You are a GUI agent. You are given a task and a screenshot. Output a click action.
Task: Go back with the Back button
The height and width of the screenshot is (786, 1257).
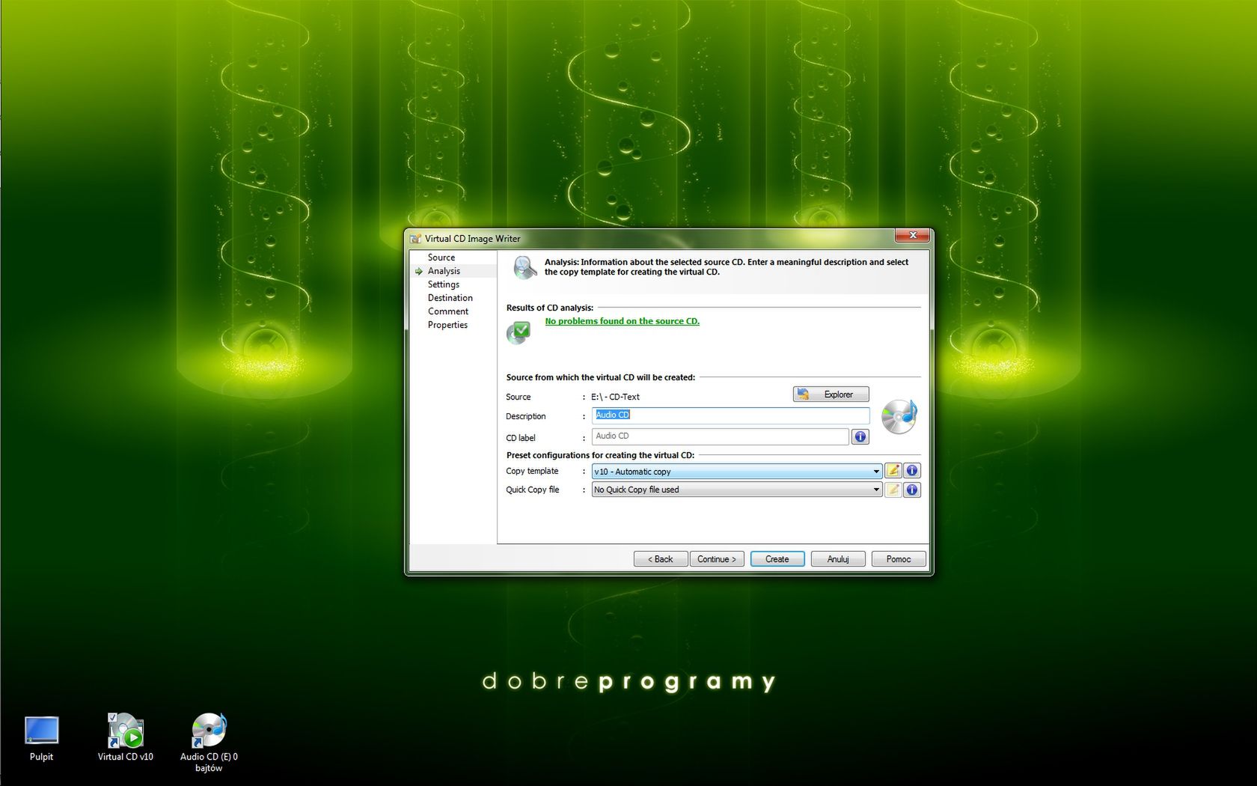pos(660,559)
